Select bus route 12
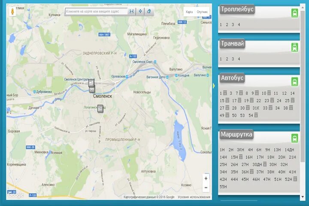The height and width of the screenshot is (206, 309). [284, 93]
